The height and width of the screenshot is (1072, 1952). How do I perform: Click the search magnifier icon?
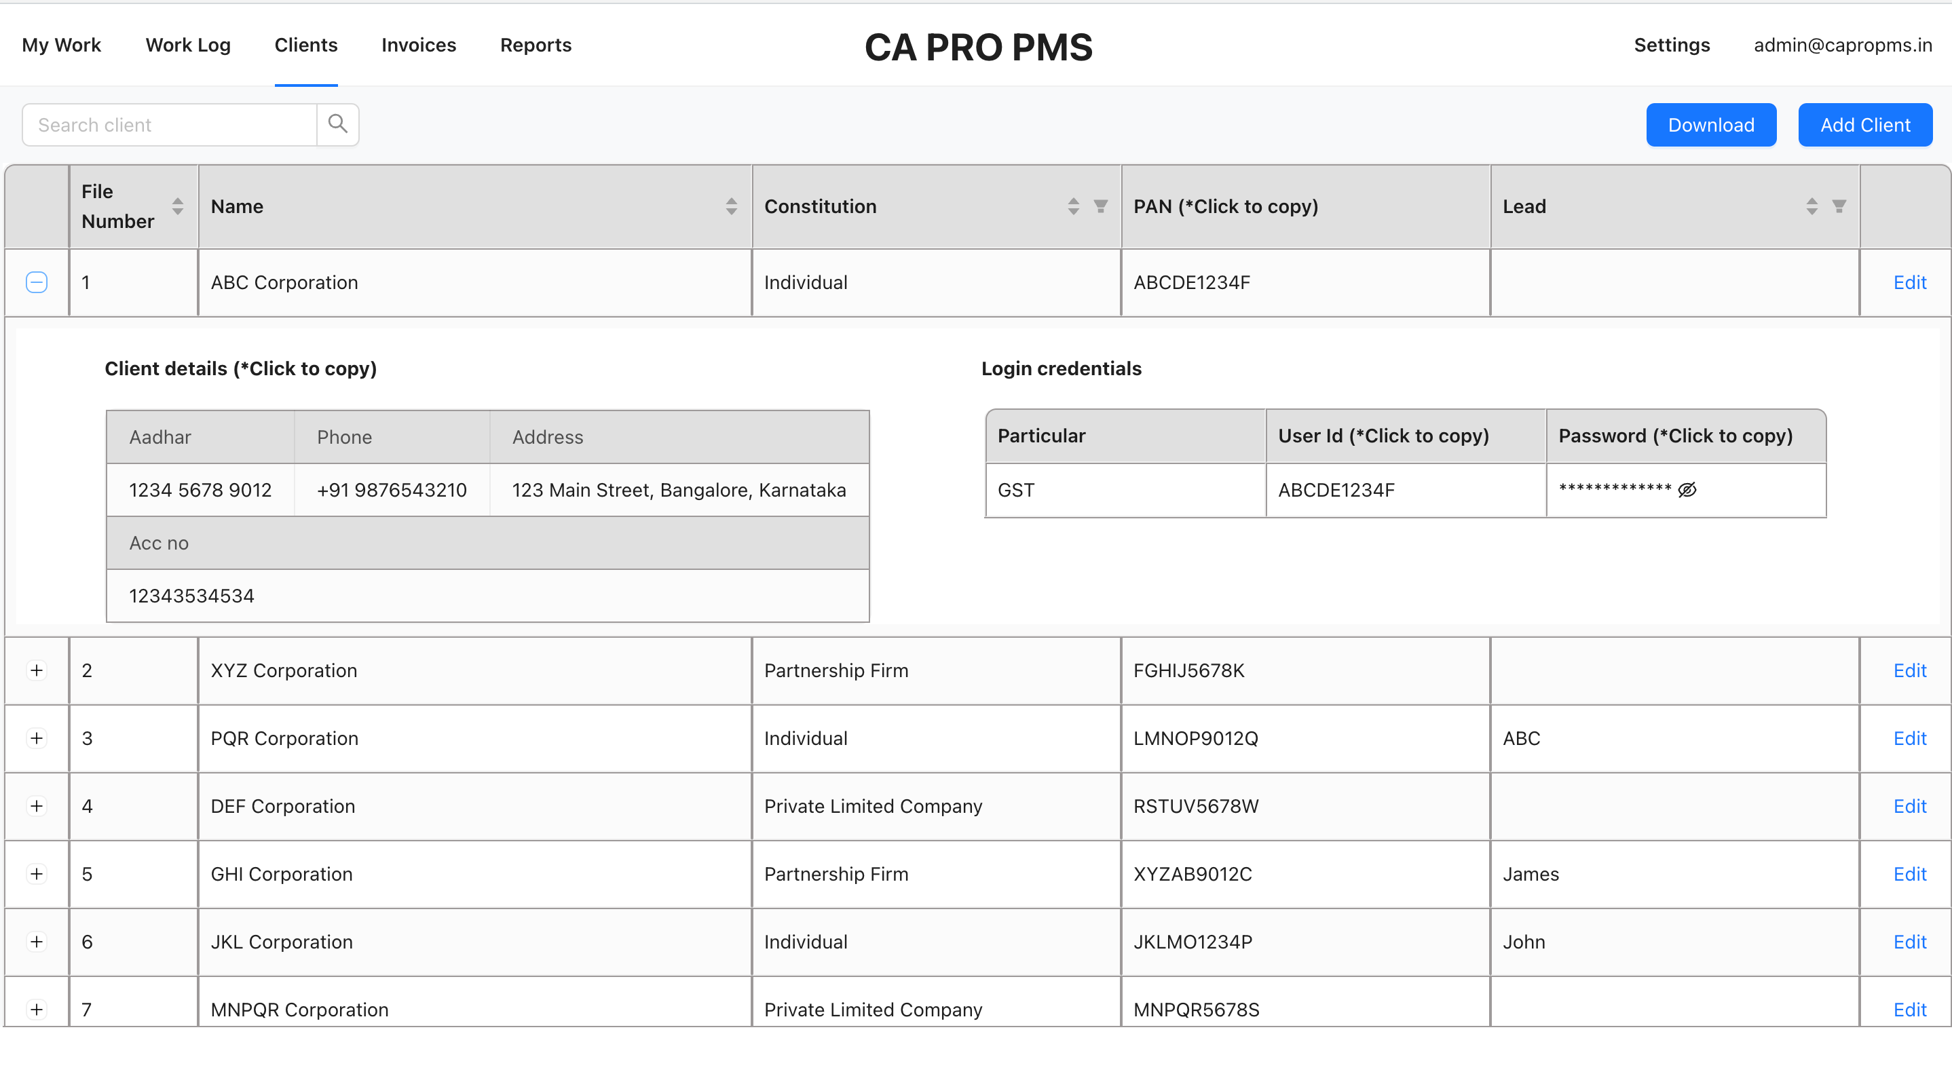click(337, 124)
